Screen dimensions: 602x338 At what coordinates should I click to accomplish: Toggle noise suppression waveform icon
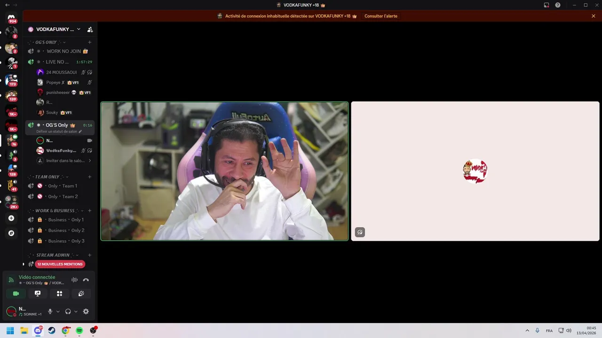click(x=74, y=280)
